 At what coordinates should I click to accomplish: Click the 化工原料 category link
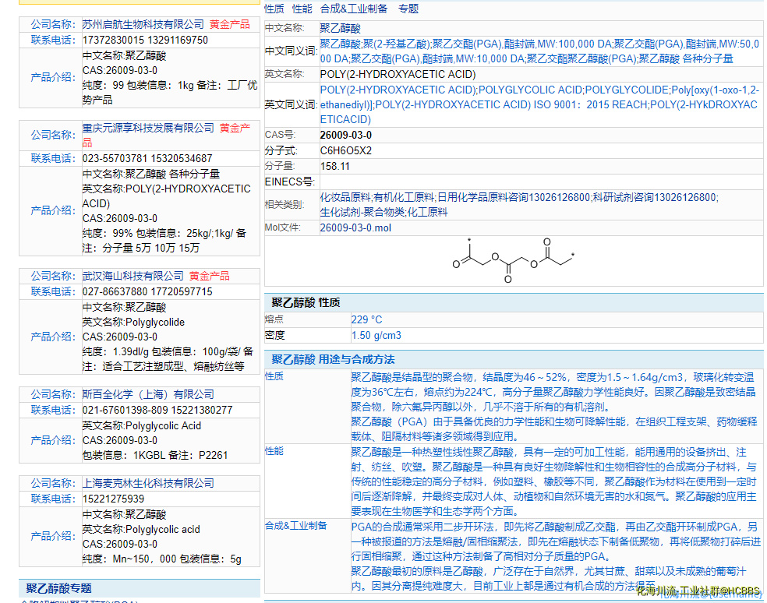(x=428, y=212)
